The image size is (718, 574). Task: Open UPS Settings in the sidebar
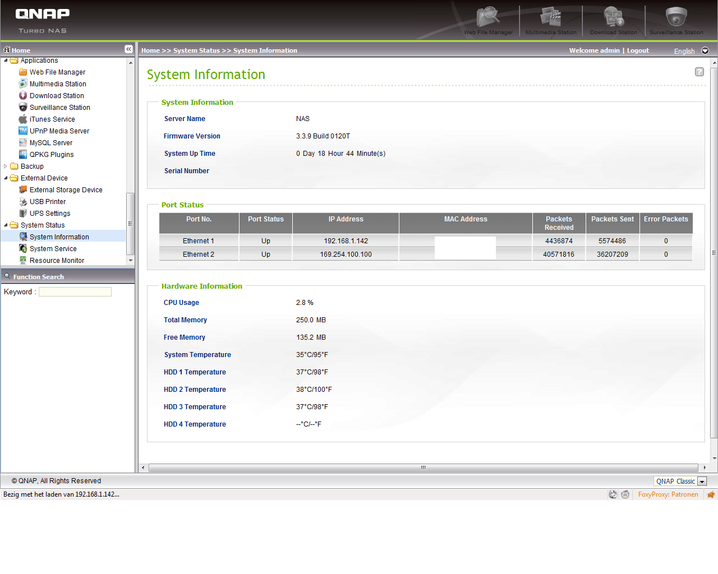pos(50,213)
